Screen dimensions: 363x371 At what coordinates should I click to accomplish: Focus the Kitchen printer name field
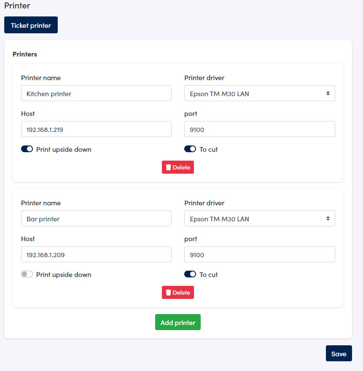pos(96,93)
